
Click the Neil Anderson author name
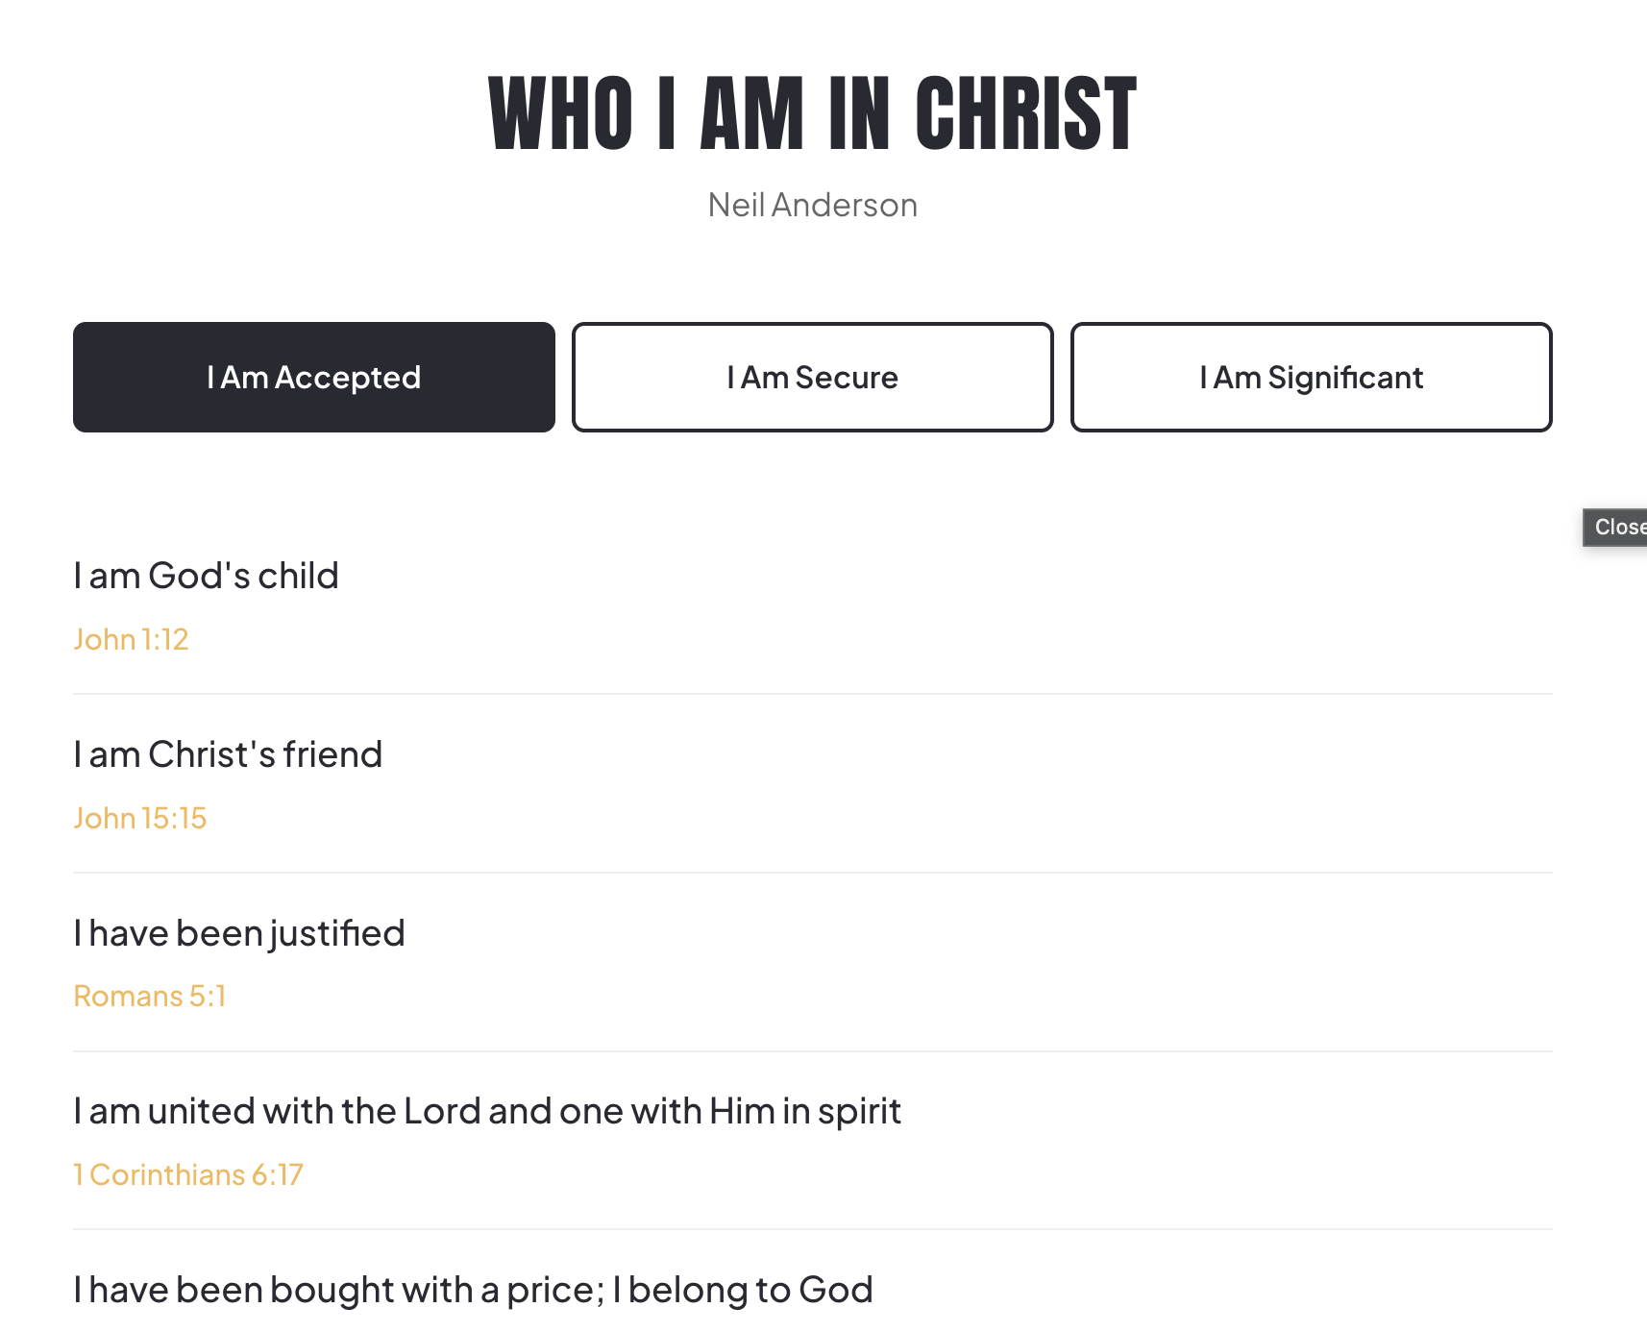pyautogui.click(x=812, y=205)
